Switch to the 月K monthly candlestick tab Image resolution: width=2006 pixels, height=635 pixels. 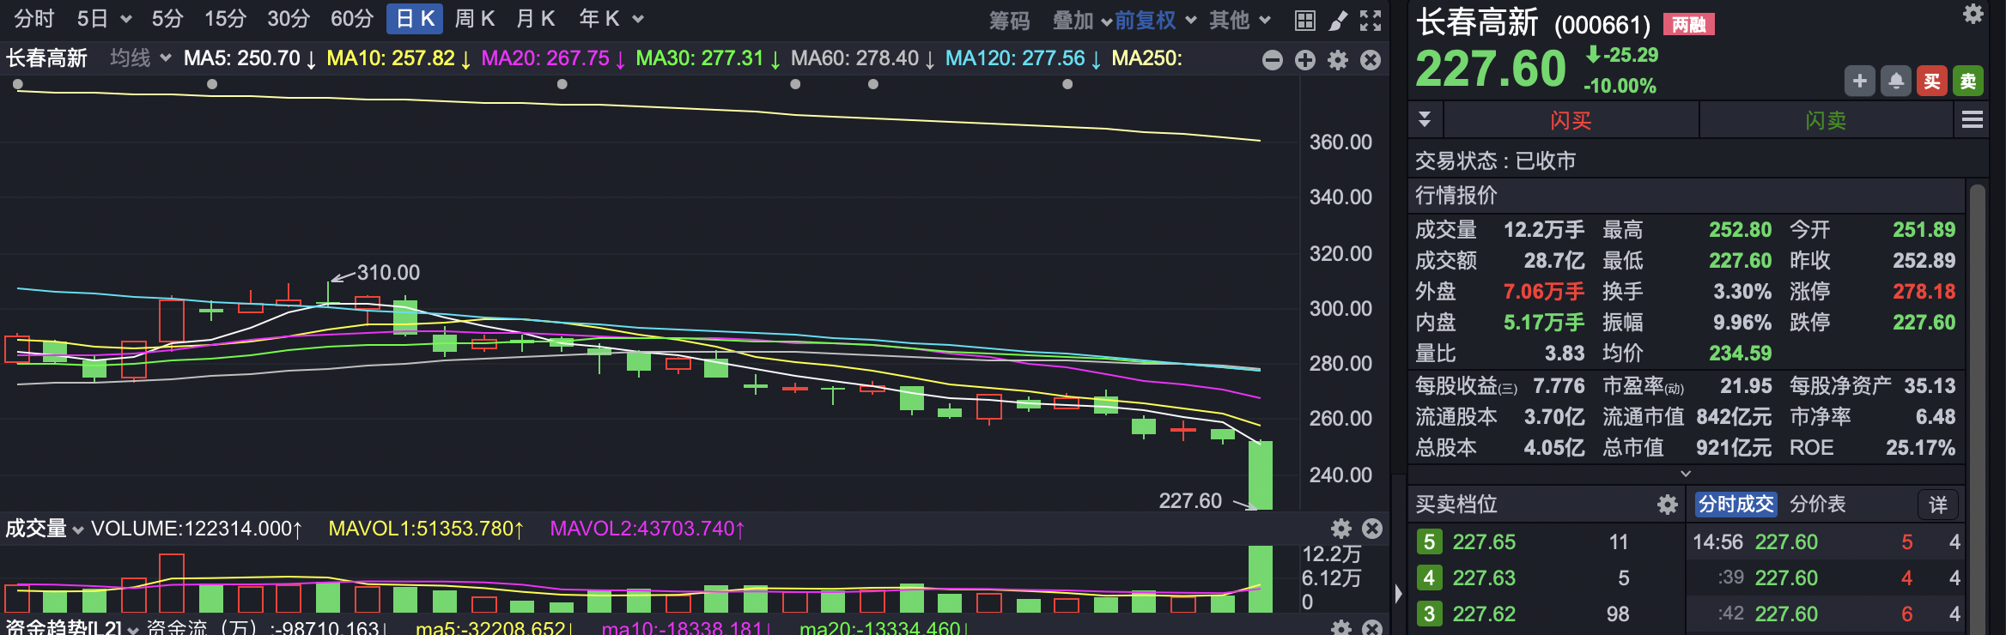click(x=536, y=19)
